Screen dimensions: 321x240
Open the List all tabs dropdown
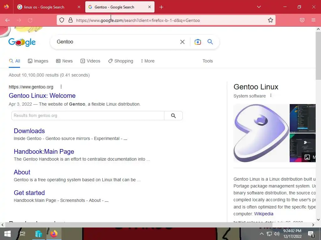click(259, 7)
